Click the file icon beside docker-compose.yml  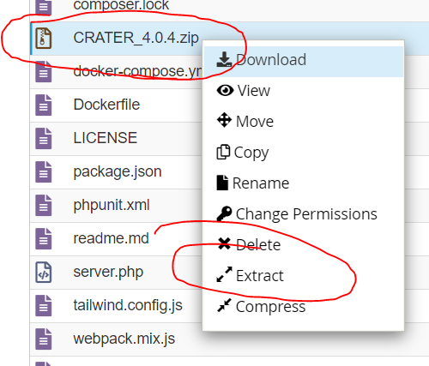click(44, 71)
